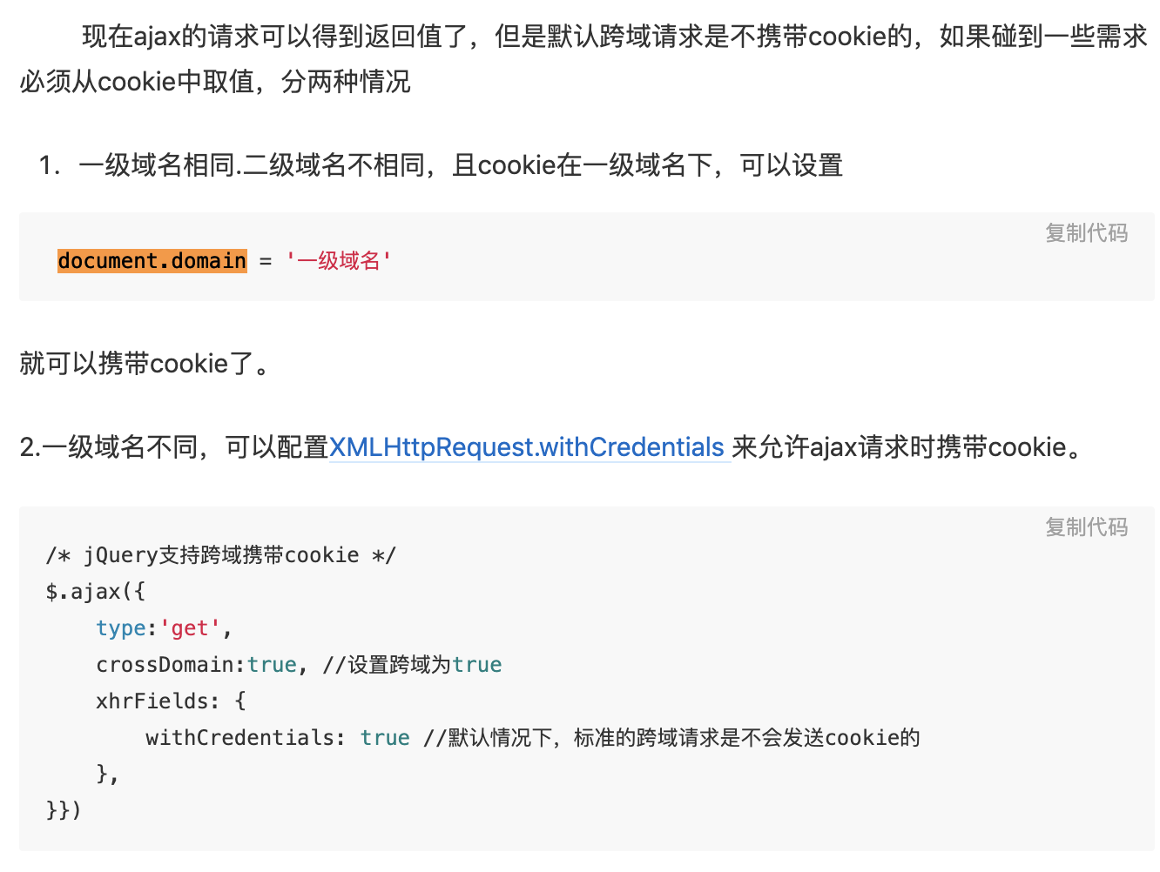Click the xhrFields: { code line
The image size is (1160, 872).
click(172, 701)
